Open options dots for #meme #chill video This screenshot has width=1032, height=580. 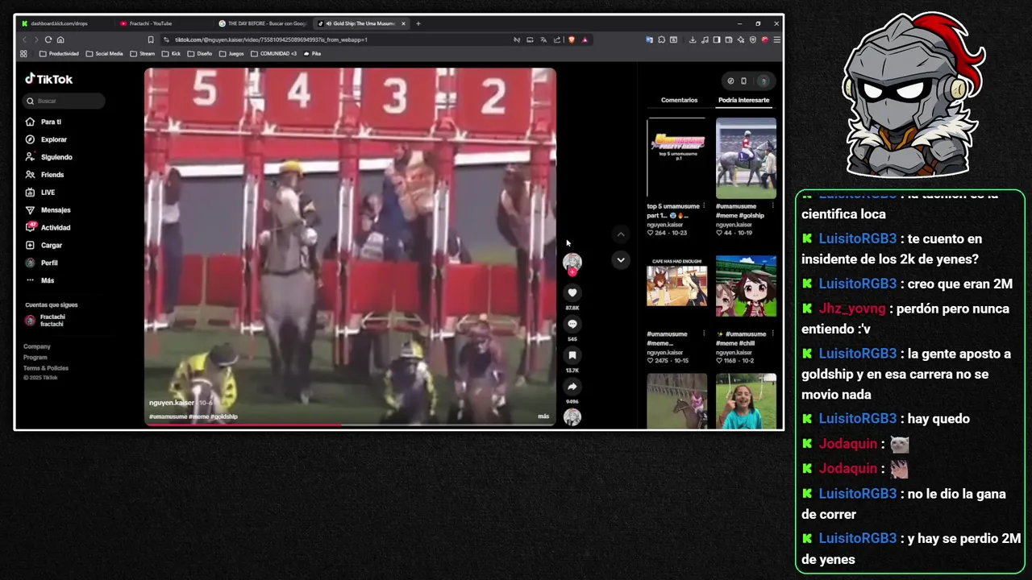773,333
